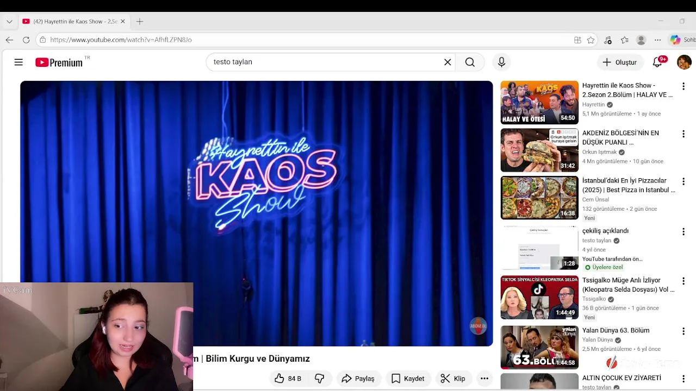Image resolution: width=696 pixels, height=391 pixels.
Task: Click the ABONE OL watermark on video
Action: 478,326
